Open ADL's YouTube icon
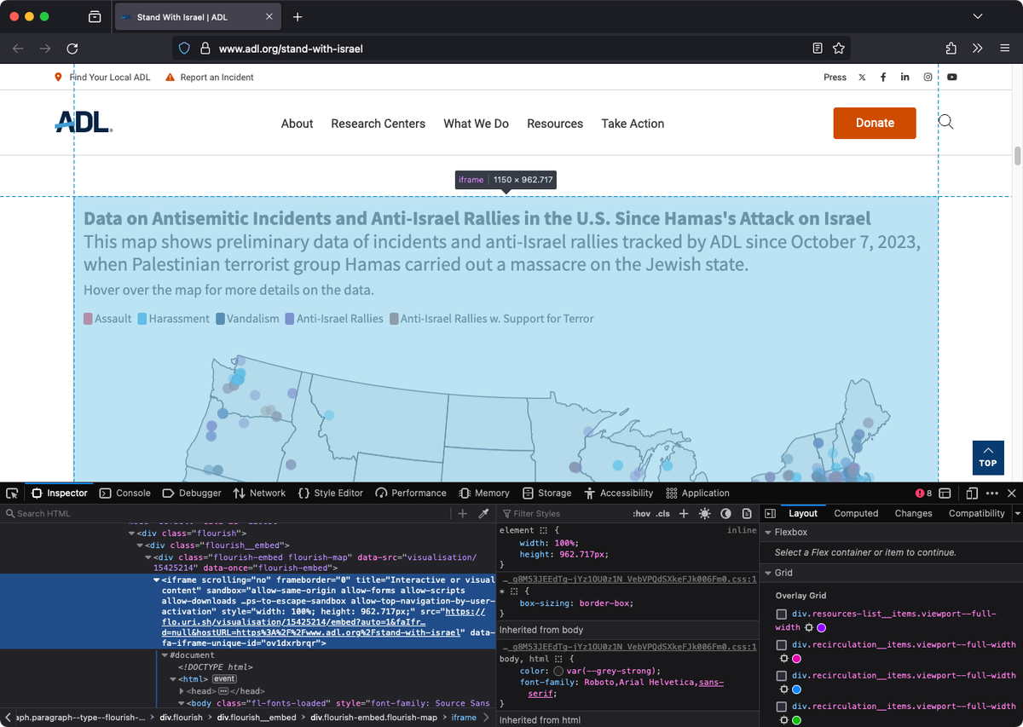 952,78
